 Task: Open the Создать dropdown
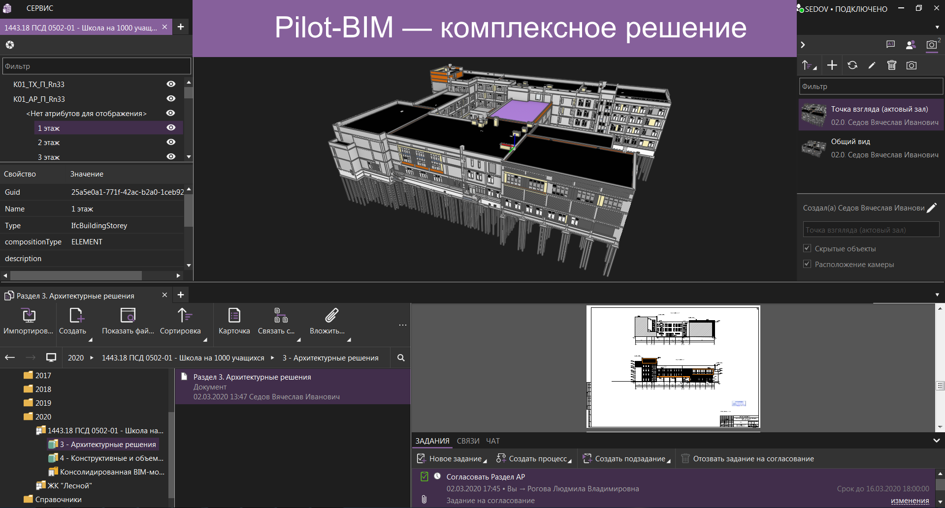click(x=91, y=339)
